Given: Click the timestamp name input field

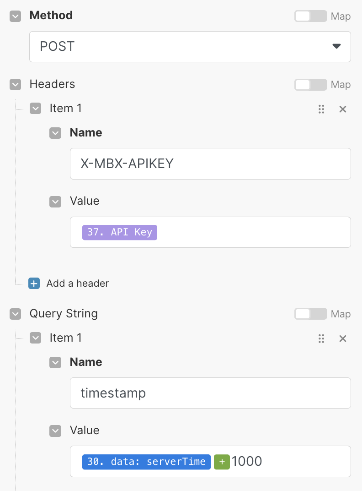Looking at the screenshot, I should coord(210,393).
